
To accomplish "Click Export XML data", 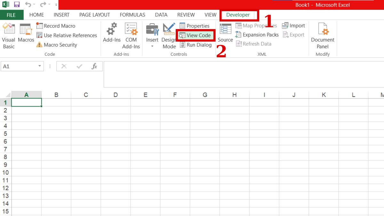I will click(x=293, y=35).
